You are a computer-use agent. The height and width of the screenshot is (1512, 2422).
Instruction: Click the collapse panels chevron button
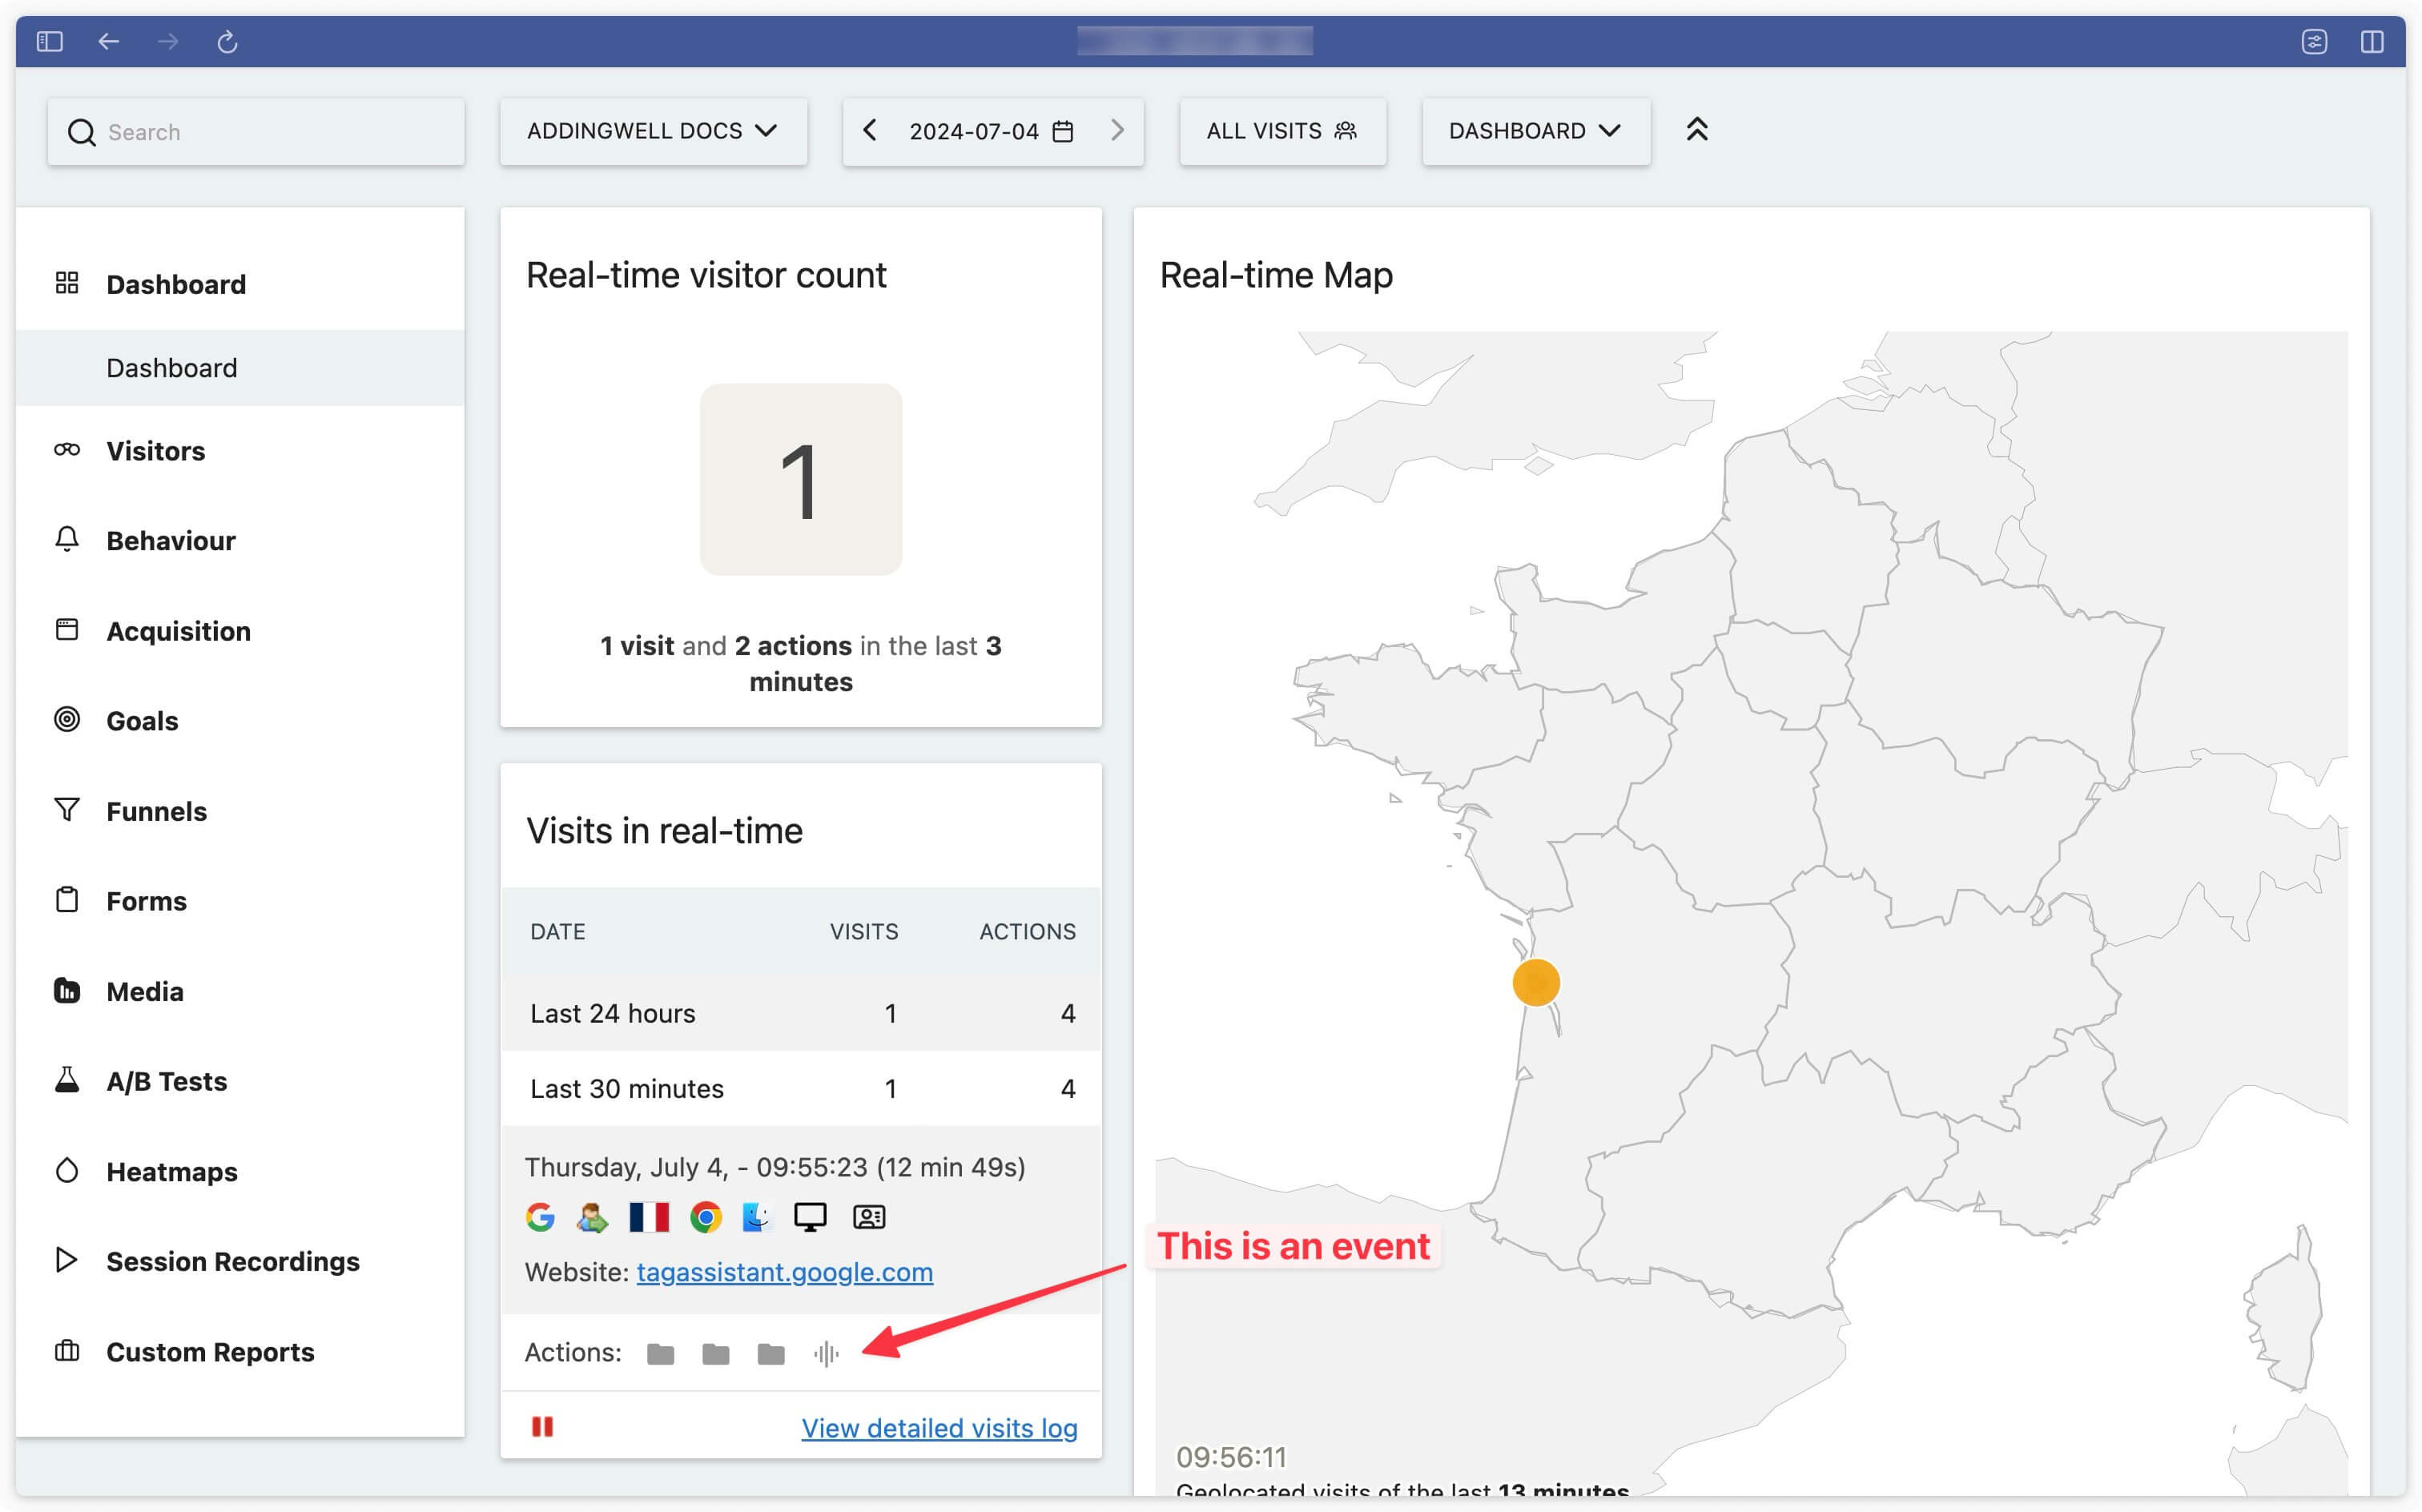[1698, 129]
